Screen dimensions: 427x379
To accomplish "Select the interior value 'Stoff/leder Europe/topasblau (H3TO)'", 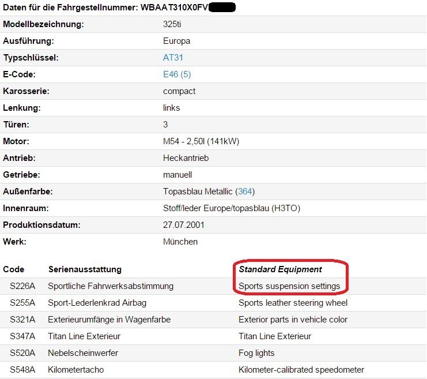I will click(x=232, y=208).
